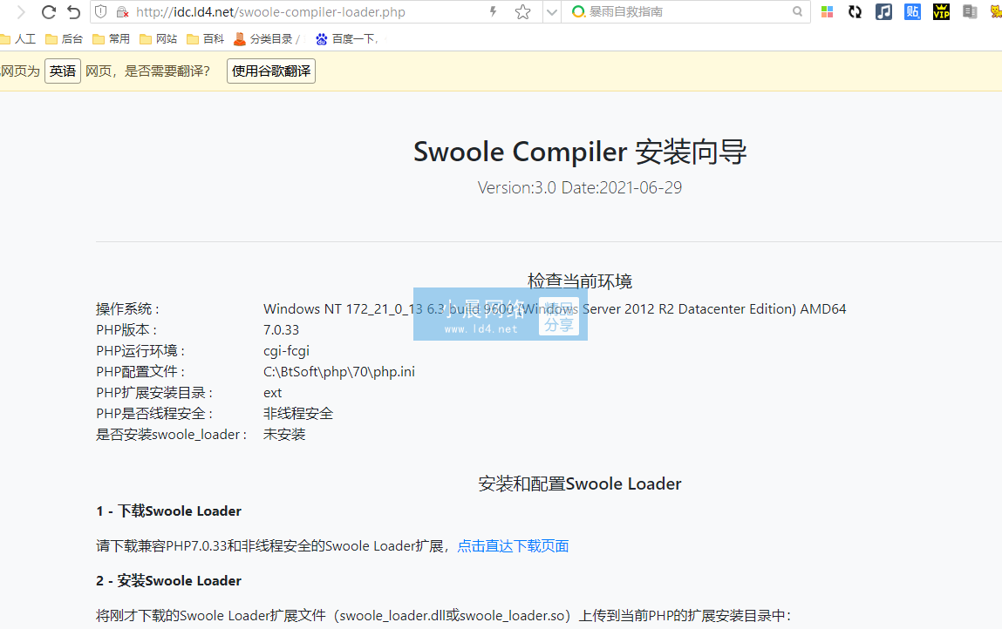Open the 常用 bookmarks folder

[x=112, y=39]
